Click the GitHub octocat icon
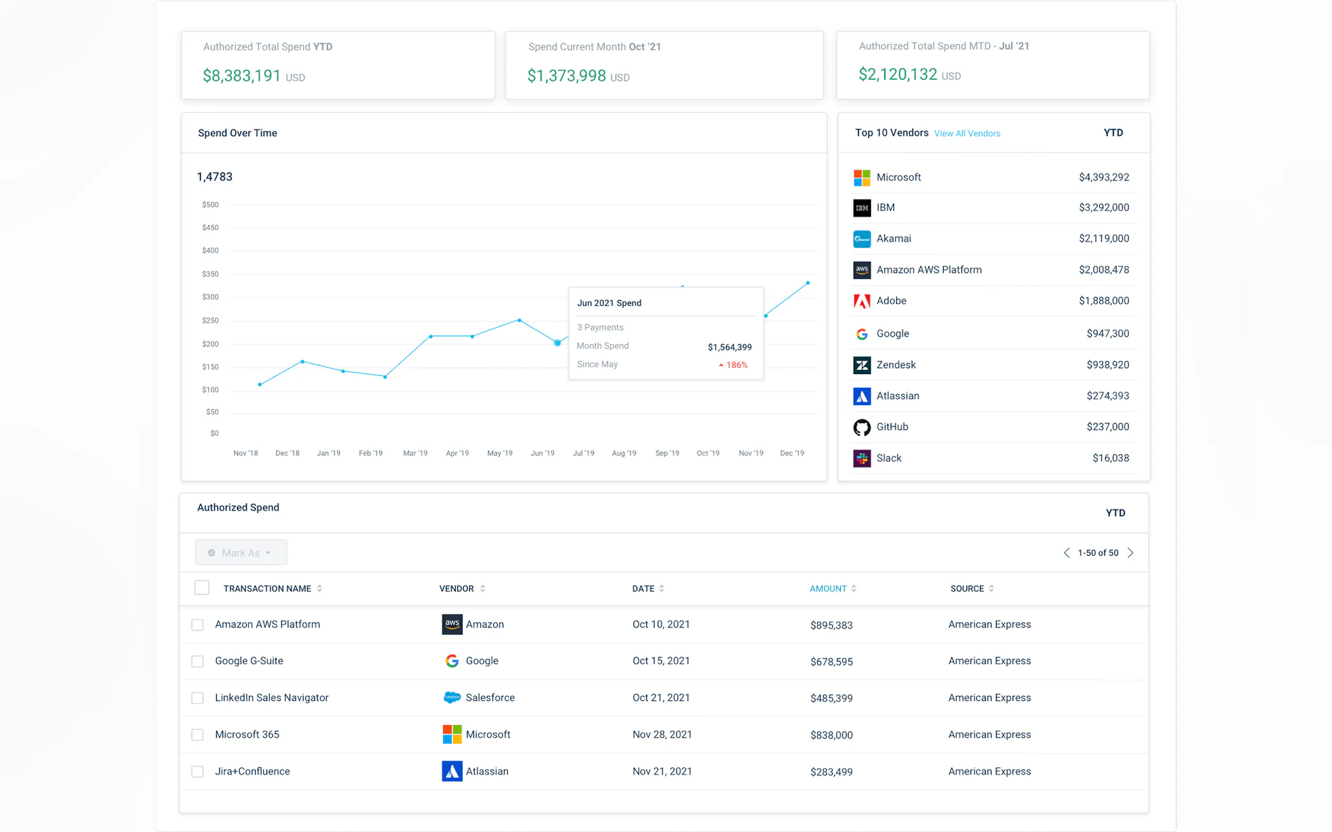The width and height of the screenshot is (1332, 832). tap(861, 427)
